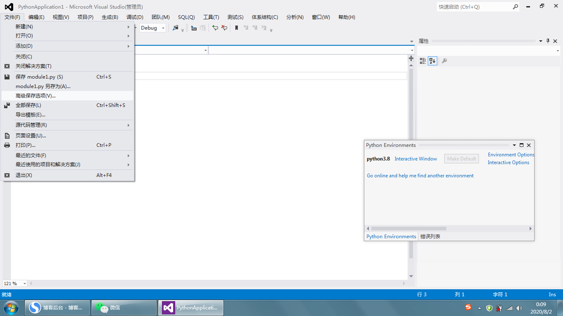Choose 高级保存选项(V)...
Viewport: 563px width, 316px height.
tap(68, 96)
